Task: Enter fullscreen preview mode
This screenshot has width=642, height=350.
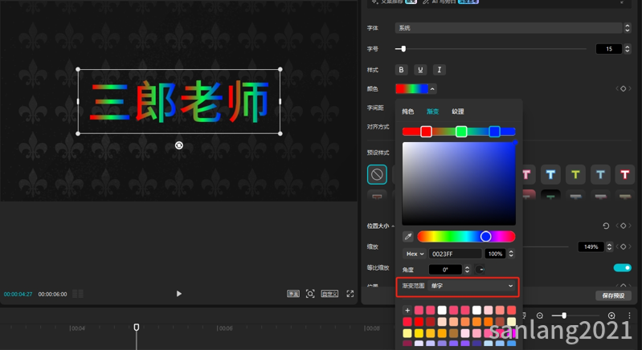Action: click(x=350, y=294)
